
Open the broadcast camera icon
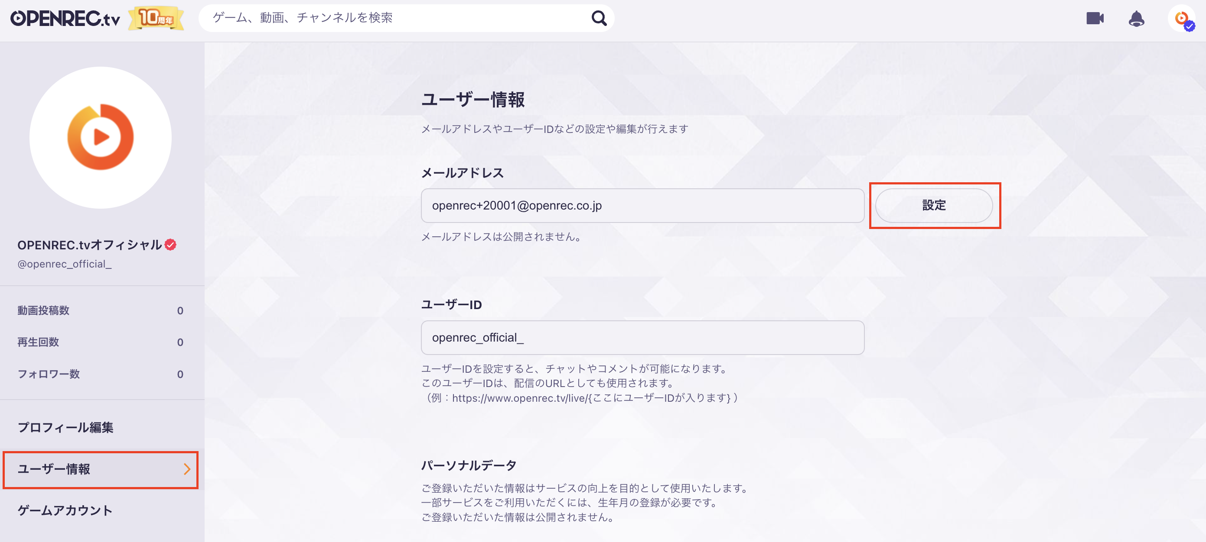tap(1095, 18)
